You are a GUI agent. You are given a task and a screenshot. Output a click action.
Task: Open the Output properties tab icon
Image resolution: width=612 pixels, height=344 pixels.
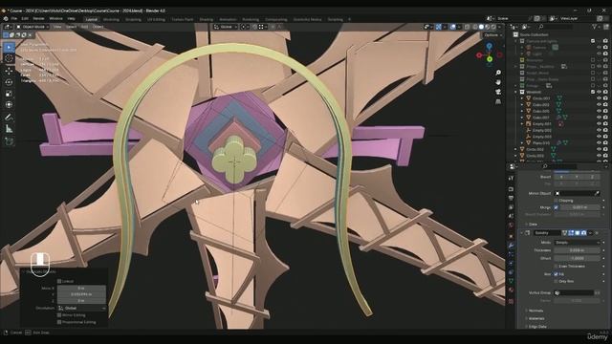coord(511,198)
